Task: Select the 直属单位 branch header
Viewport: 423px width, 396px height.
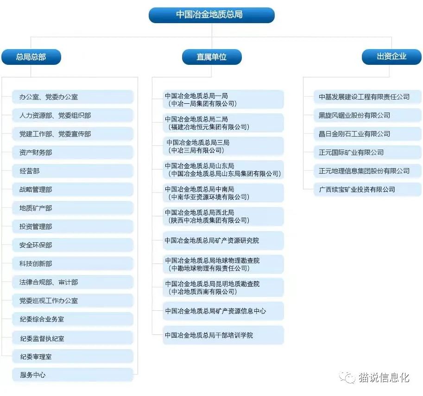Action: (212, 57)
